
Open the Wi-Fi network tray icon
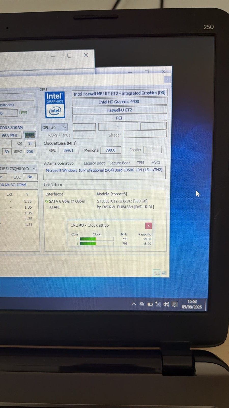click(x=158, y=304)
